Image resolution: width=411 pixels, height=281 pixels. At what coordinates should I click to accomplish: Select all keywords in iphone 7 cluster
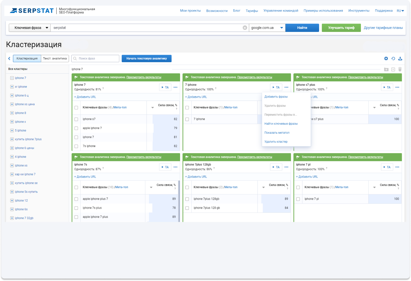(x=76, y=108)
